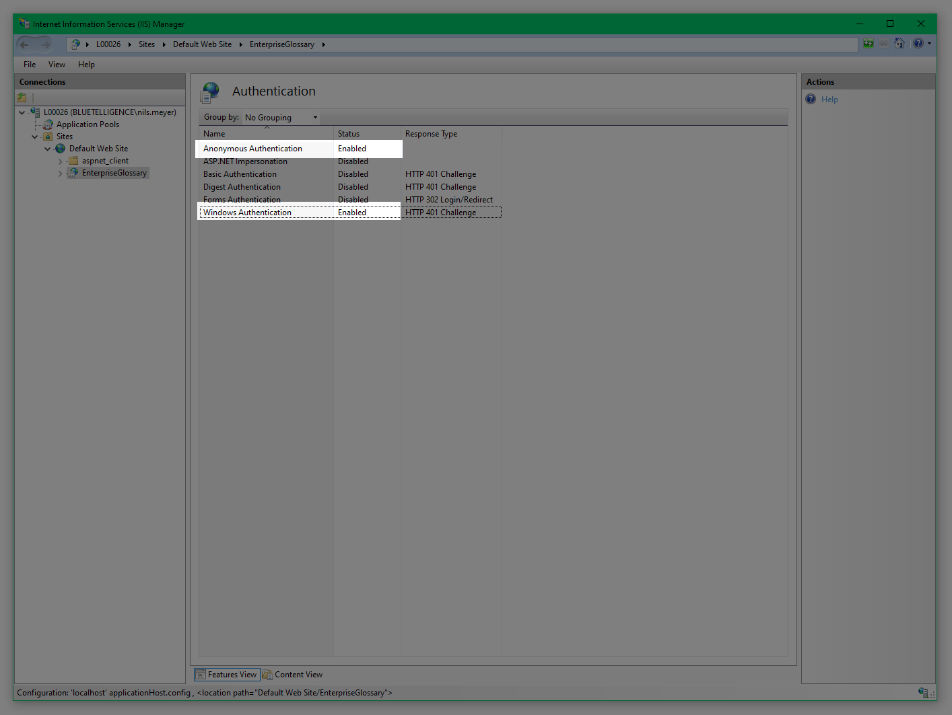Select the Application Pools node
Viewport: 952px width, 715px height.
coord(88,124)
